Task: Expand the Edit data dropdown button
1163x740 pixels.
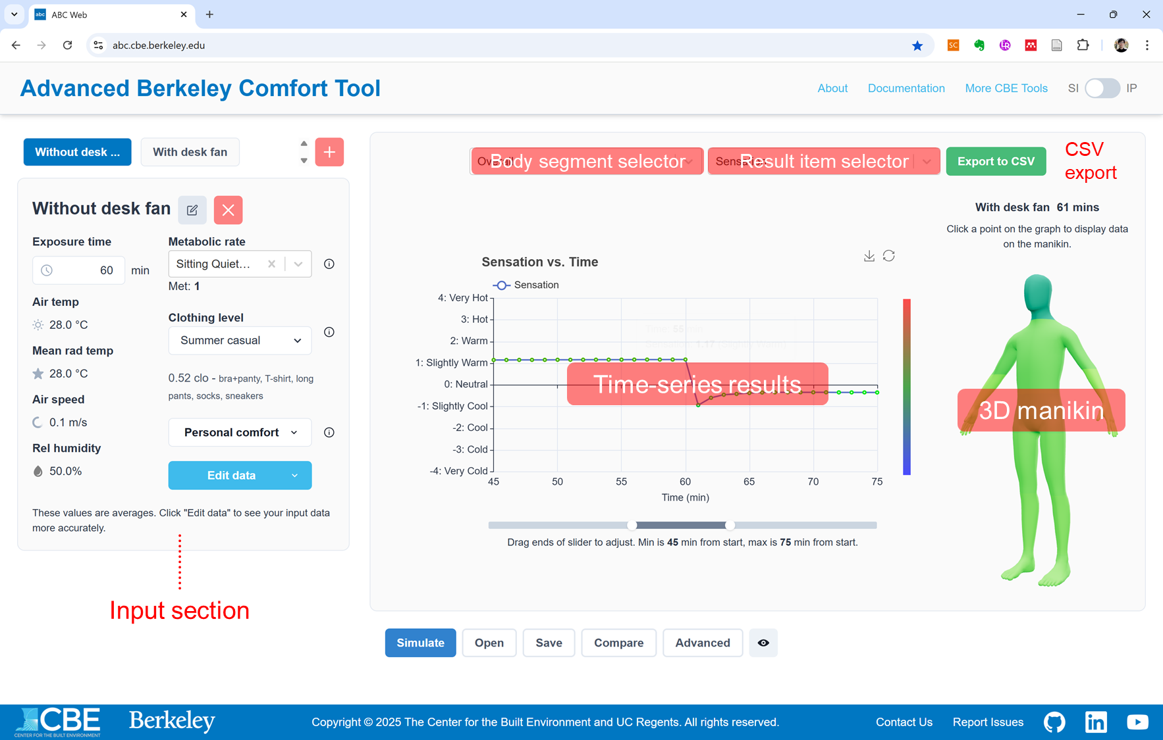Action: (x=294, y=476)
